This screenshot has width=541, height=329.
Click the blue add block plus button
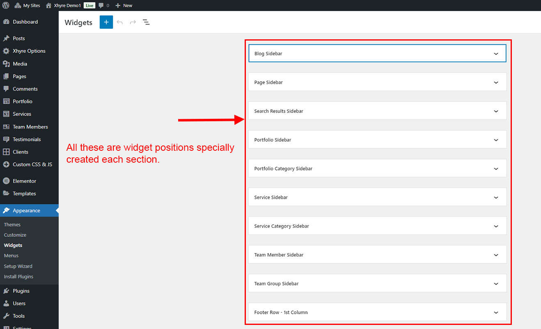(106, 22)
